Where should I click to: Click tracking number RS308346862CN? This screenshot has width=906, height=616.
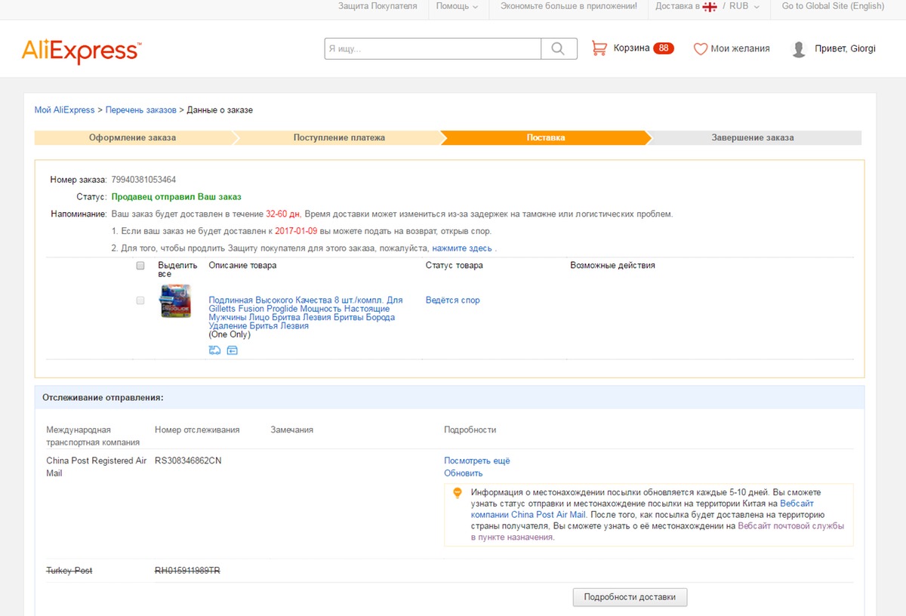click(188, 460)
